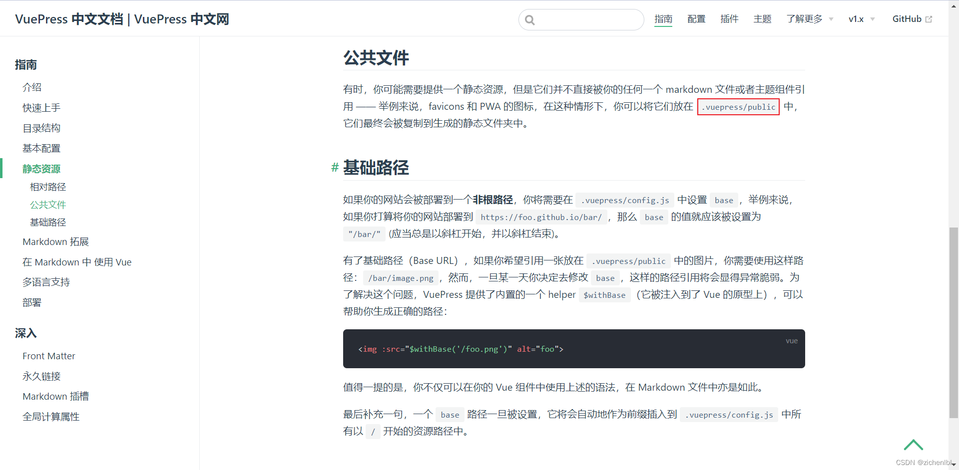Go to 目录结构 in sidebar
The image size is (959, 470).
pyautogui.click(x=41, y=128)
